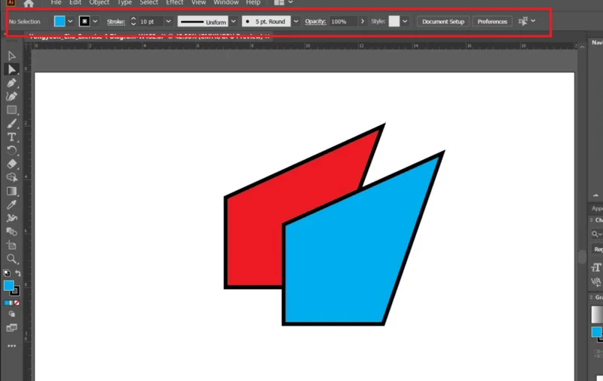Open dropdown beside workspace switcher
This screenshot has height=381, width=603.
pyautogui.click(x=291, y=2)
